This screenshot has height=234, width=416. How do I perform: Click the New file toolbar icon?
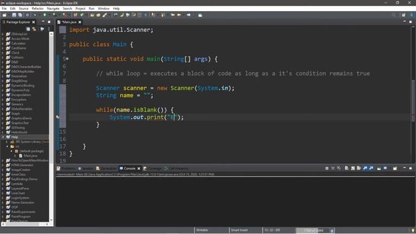coord(5,15)
